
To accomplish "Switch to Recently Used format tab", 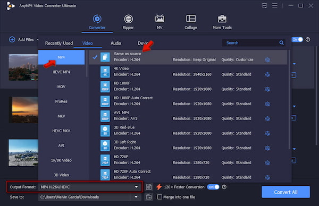I will 59,43.
